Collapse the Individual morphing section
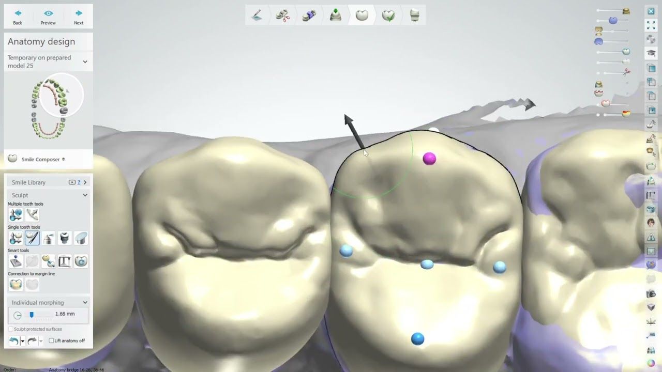Screen dimensions: 662x372 [x=85, y=303]
